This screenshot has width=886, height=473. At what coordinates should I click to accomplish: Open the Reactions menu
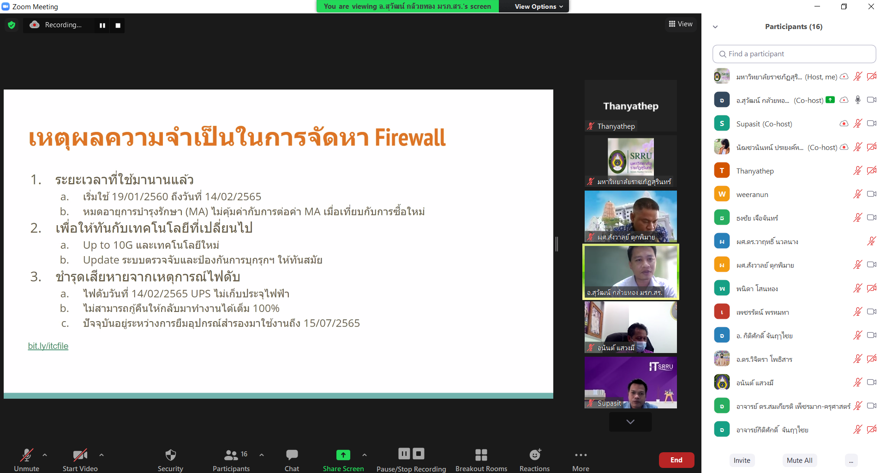coord(534,460)
